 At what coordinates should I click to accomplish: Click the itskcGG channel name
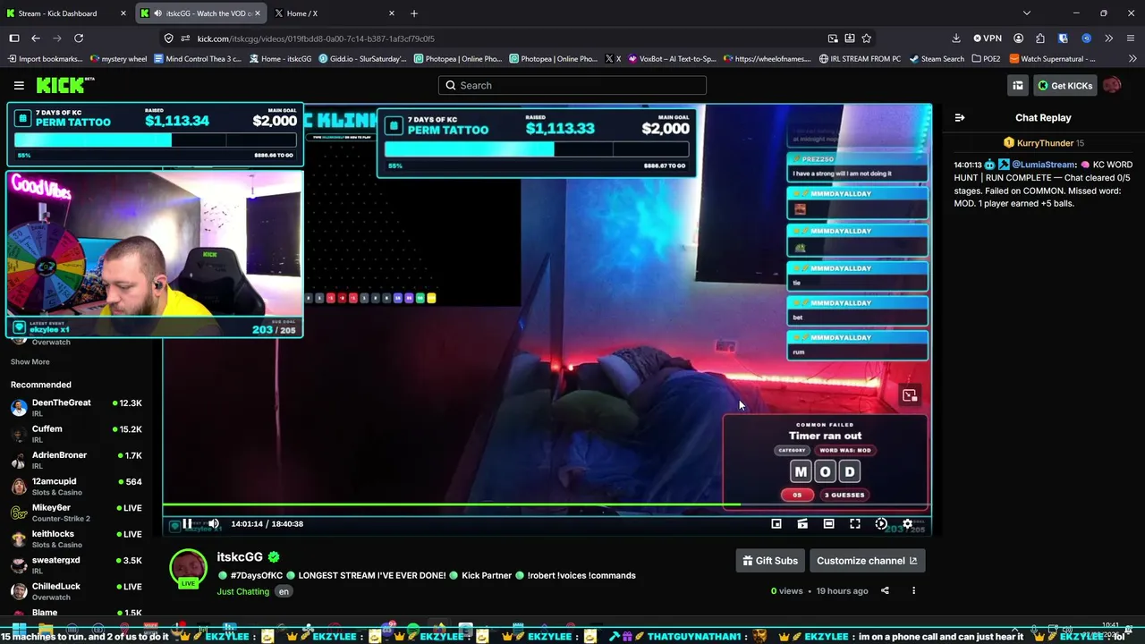(240, 556)
